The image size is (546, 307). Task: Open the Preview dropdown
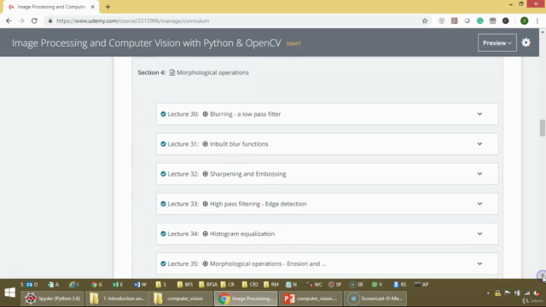coord(497,43)
